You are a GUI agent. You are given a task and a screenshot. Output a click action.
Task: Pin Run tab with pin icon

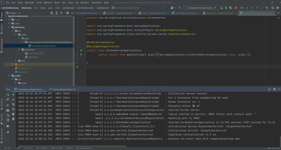[8, 132]
